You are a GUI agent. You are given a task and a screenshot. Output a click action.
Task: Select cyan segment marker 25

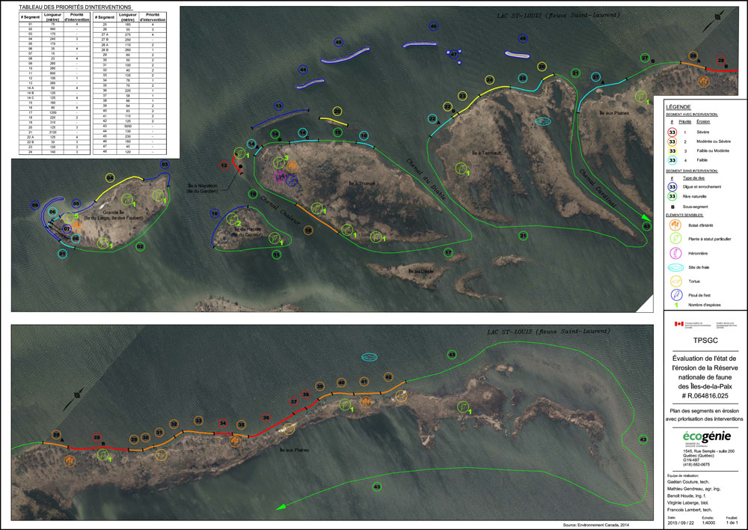523,79
